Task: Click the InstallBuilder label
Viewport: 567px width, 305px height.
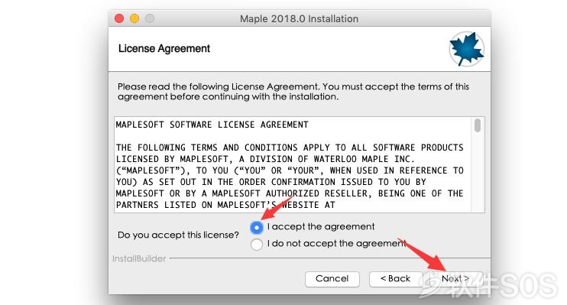Action: (x=139, y=258)
